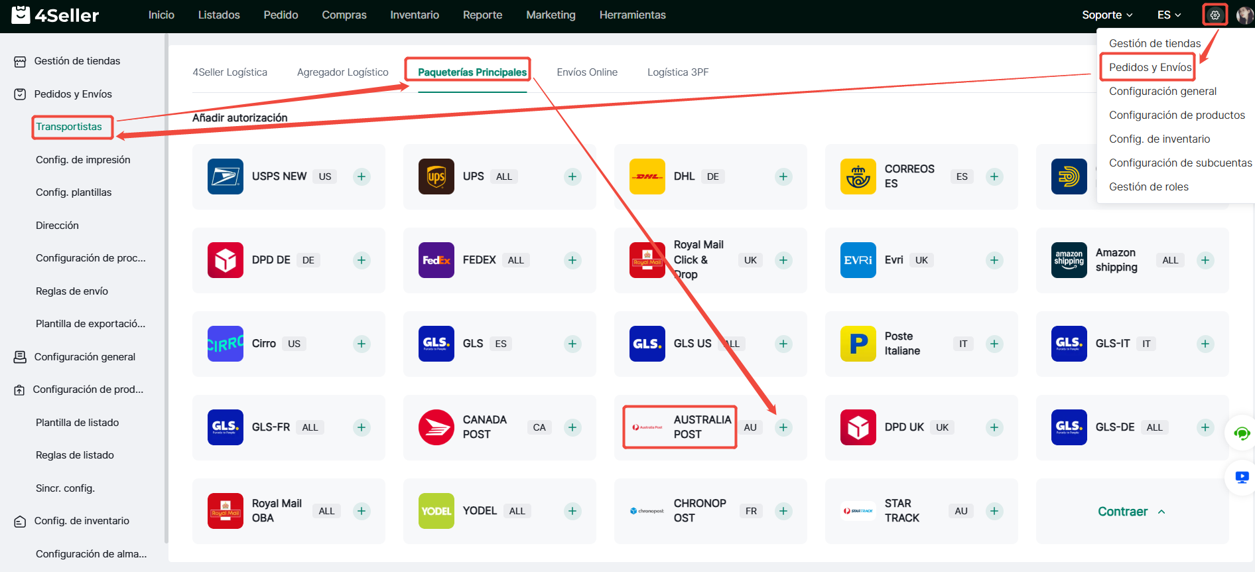Open the green live chat widget
The height and width of the screenshot is (572, 1255).
pos(1242,434)
